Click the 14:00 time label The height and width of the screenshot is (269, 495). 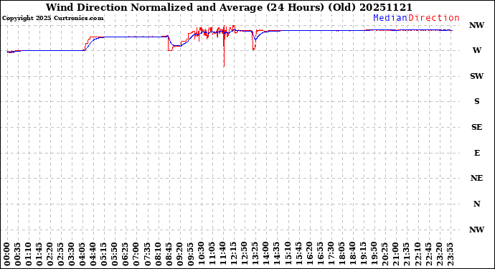(x=265, y=255)
